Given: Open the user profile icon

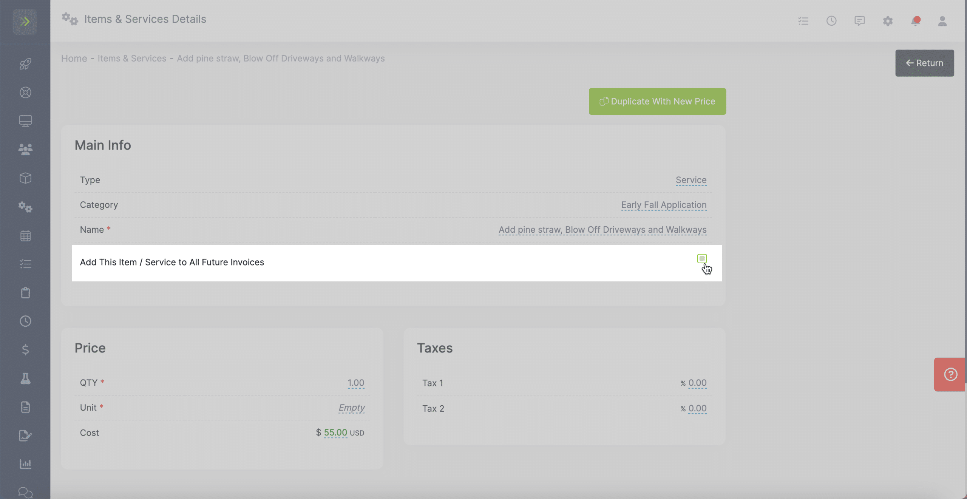Looking at the screenshot, I should 942,21.
